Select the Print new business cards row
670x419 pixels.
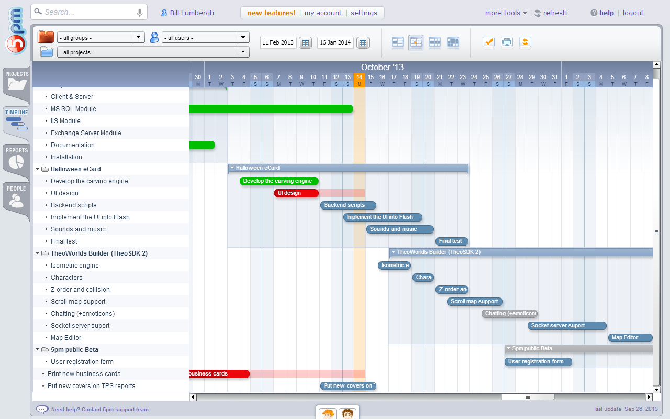111,374
